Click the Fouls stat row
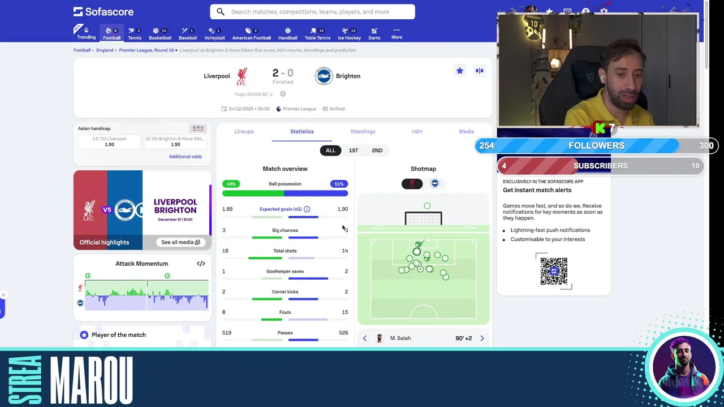This screenshot has height=407, width=724. tap(285, 315)
